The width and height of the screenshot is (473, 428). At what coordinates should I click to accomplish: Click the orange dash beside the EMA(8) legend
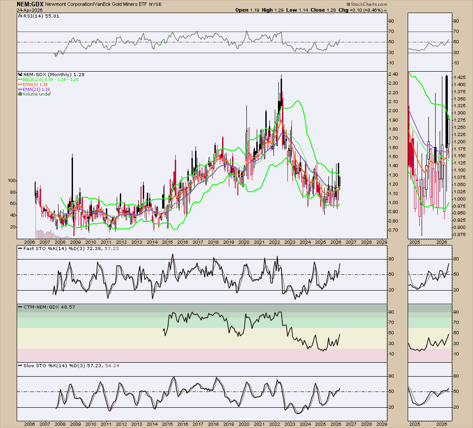tap(20, 84)
